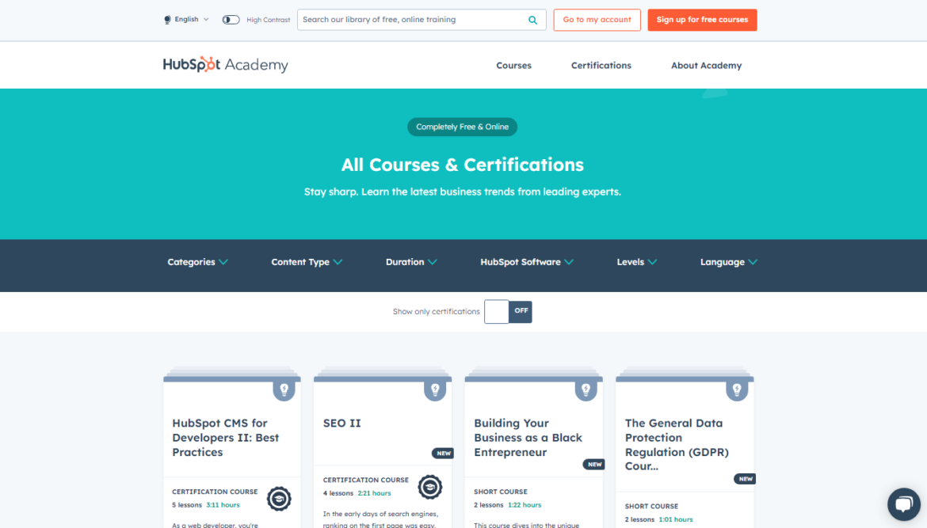Click lightbulb badge on SEO II card
This screenshot has height=528, width=927.
(435, 389)
